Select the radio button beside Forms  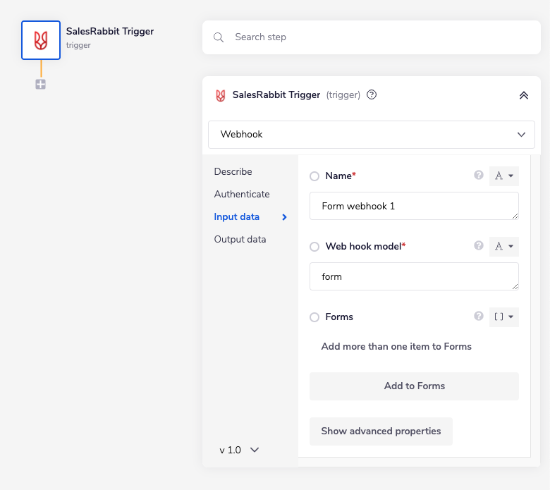tap(314, 317)
